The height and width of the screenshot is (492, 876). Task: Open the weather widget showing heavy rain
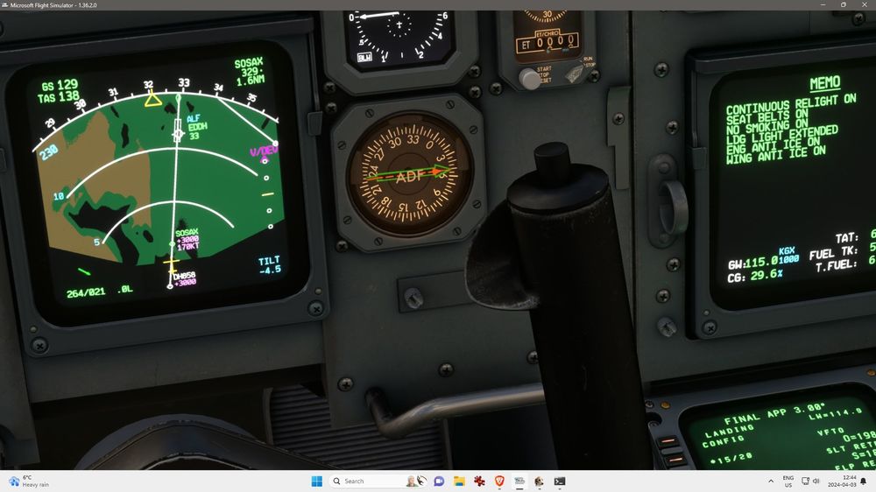[31, 481]
